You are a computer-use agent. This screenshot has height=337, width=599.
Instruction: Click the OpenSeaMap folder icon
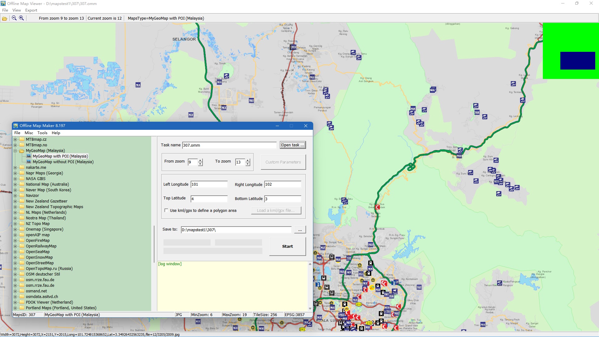22,252
